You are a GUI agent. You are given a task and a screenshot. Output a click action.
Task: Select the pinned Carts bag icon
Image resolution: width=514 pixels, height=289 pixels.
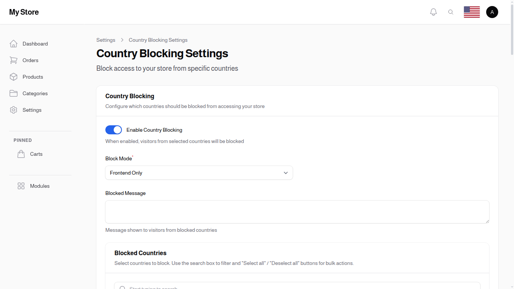click(21, 154)
